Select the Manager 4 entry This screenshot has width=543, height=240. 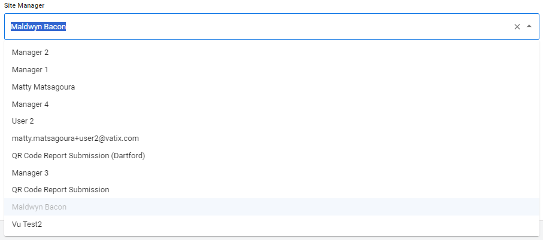30,104
